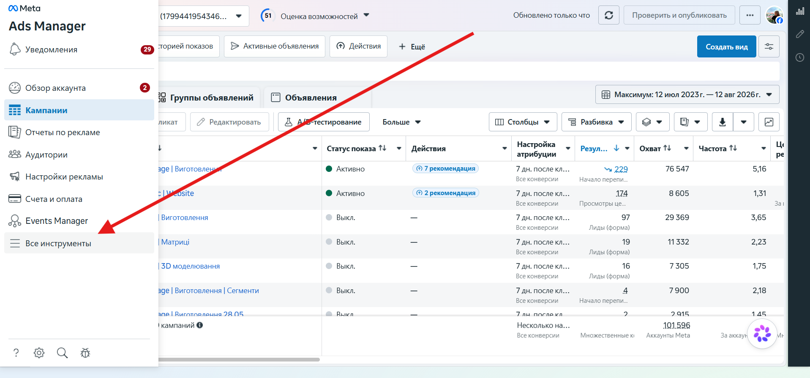Open the account profile avatar

point(775,15)
